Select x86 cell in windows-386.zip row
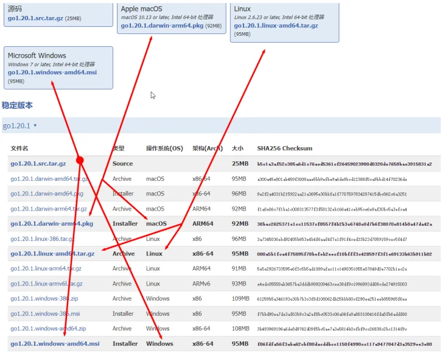This screenshot has height=353, width=442. 197,298
